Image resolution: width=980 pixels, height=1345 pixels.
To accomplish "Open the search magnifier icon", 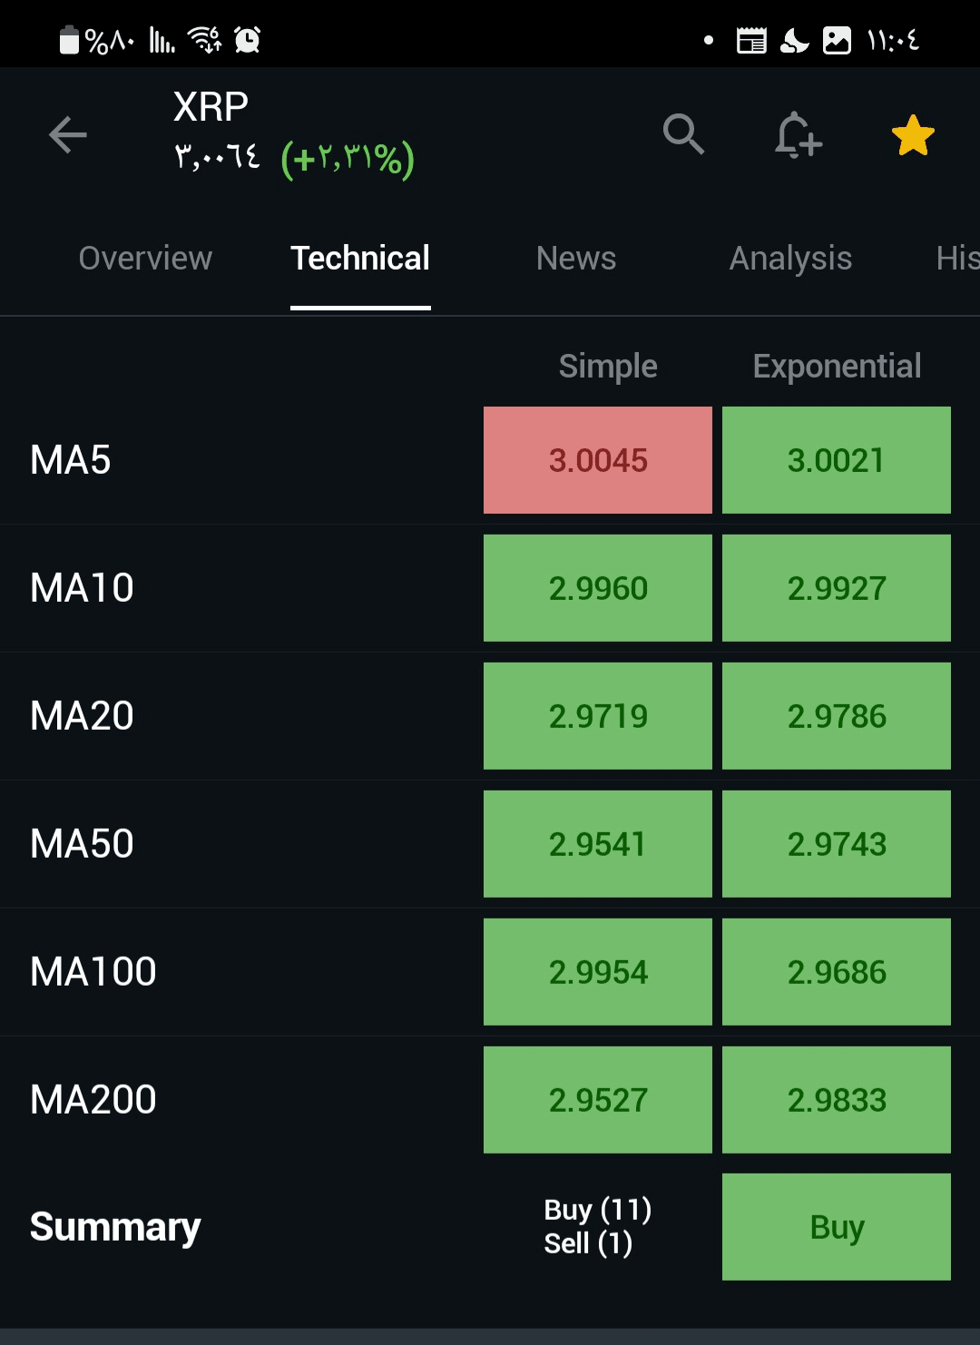I will tap(683, 135).
